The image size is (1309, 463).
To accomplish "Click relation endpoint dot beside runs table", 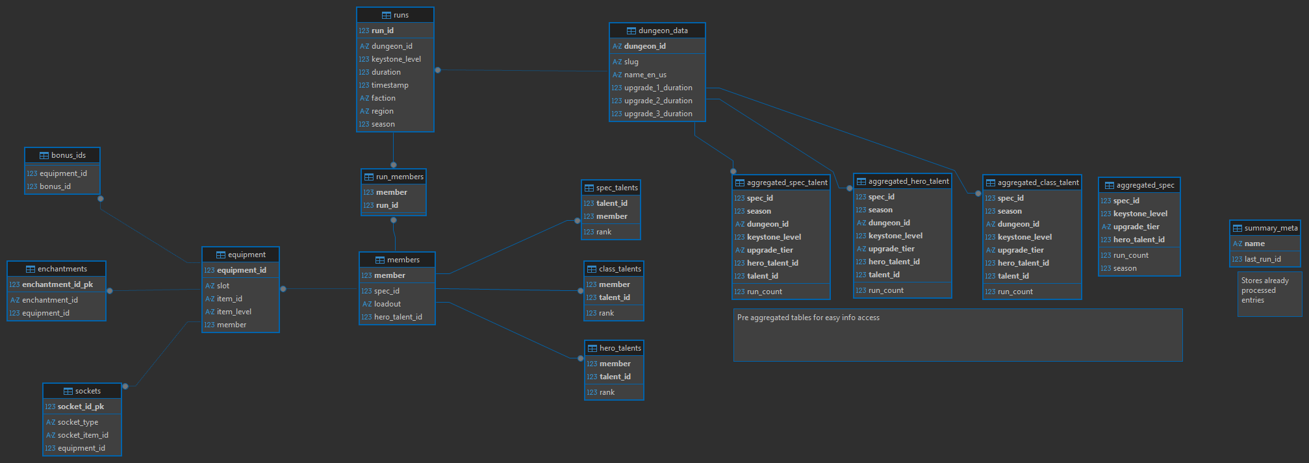I will click(438, 70).
